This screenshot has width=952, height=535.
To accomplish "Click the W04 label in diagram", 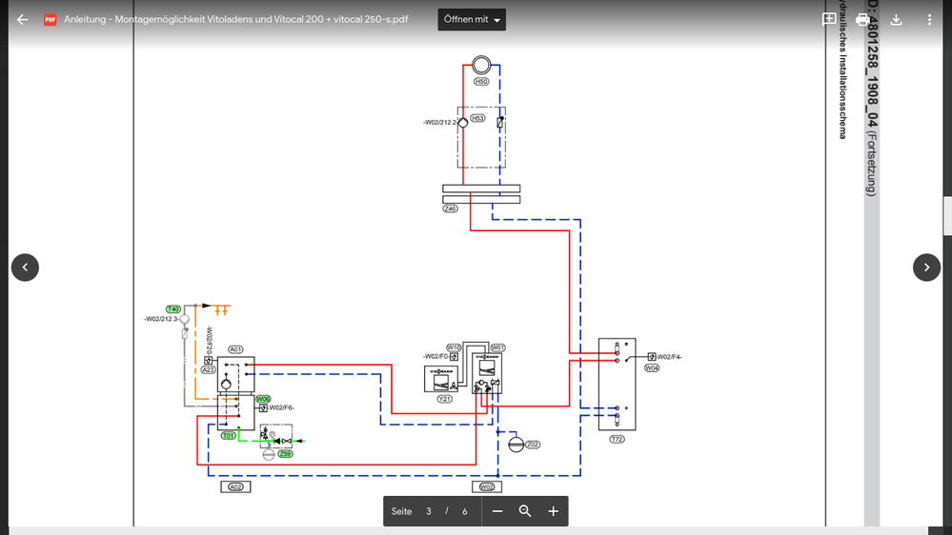I will [x=652, y=368].
